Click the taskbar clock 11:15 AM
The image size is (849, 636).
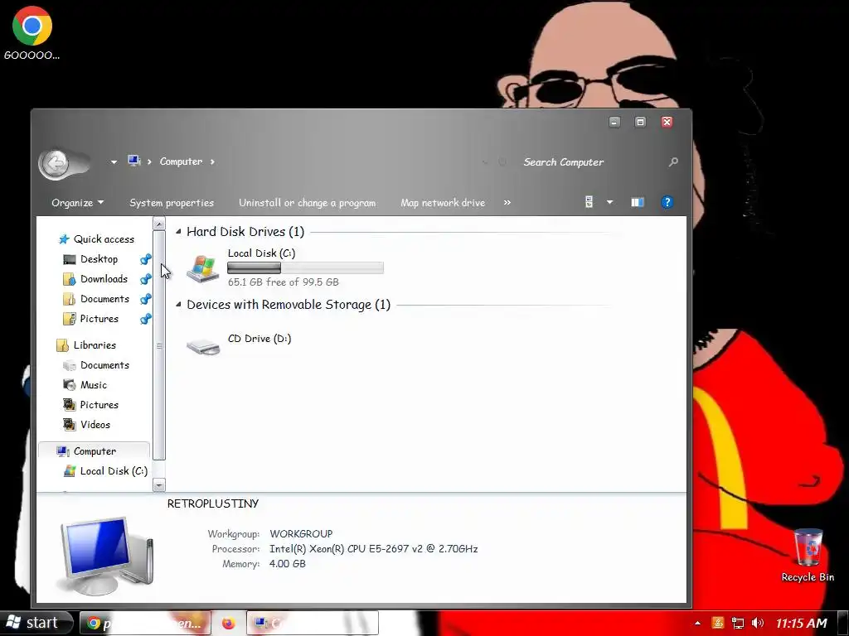(x=802, y=623)
